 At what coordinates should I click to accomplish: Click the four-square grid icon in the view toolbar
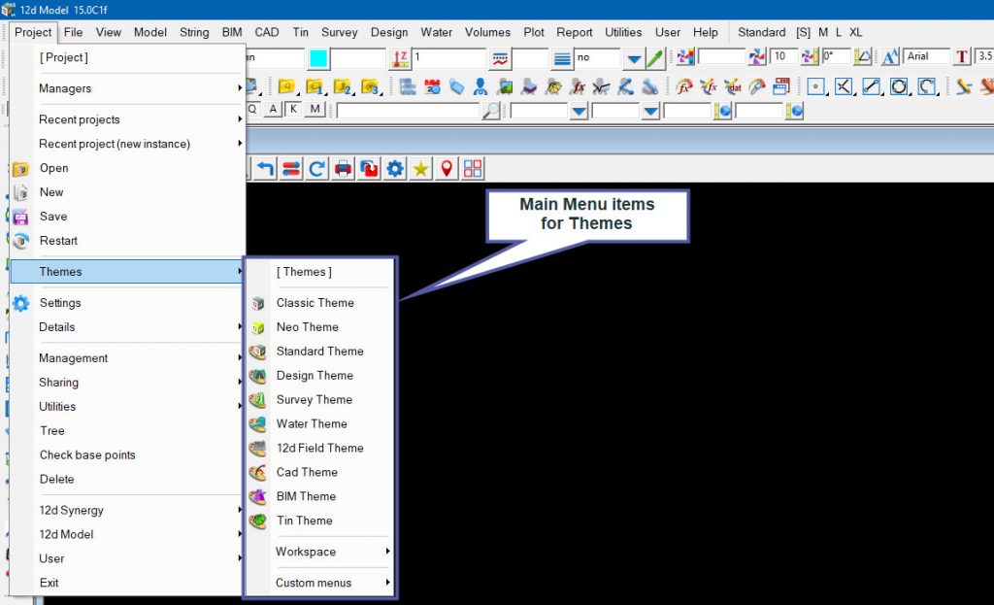tap(473, 169)
